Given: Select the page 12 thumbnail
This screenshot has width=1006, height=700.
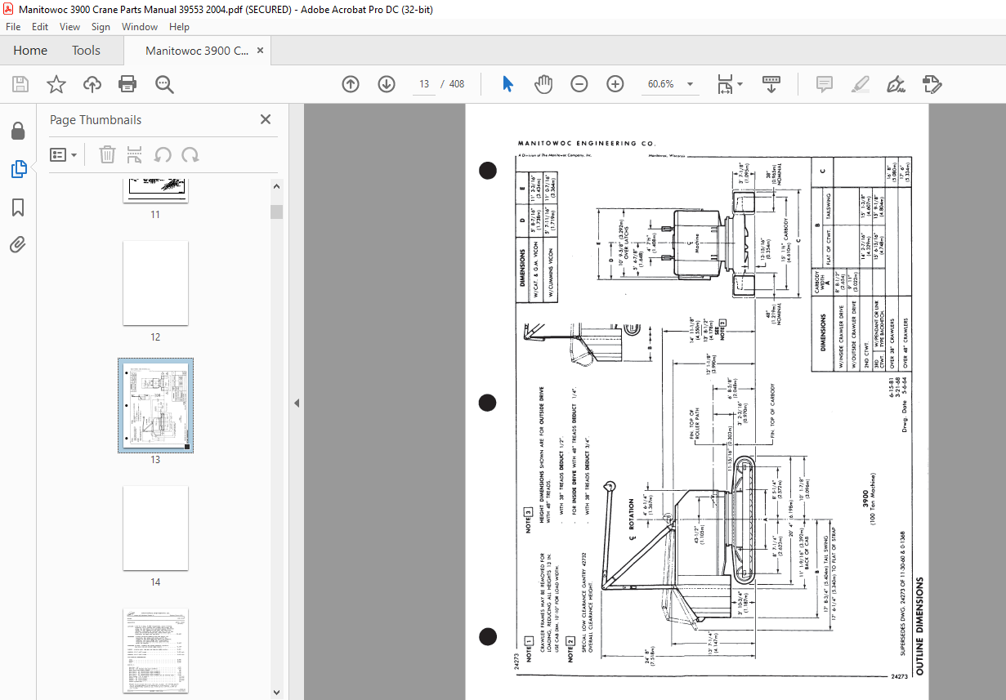Looking at the screenshot, I should [x=155, y=283].
